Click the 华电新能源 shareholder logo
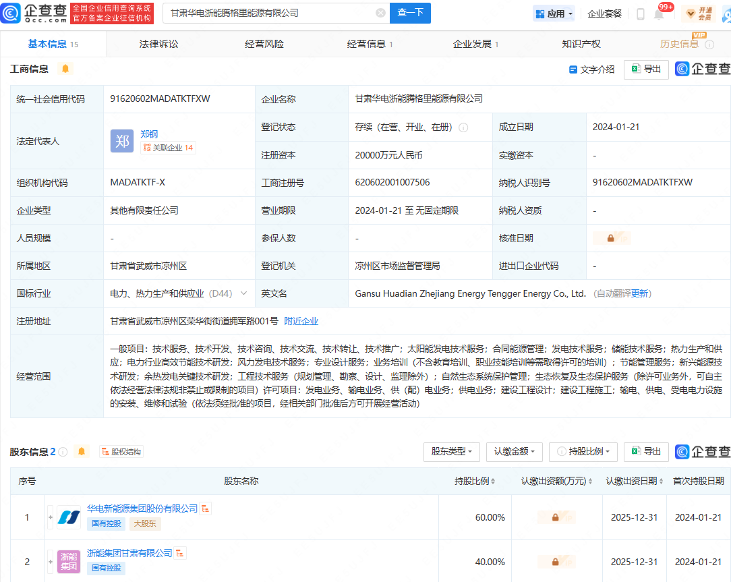Image resolution: width=731 pixels, height=582 pixels. pos(68,517)
